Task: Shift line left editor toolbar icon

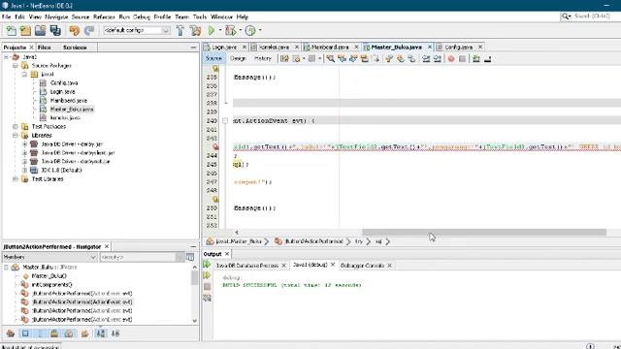Action: 426,58
